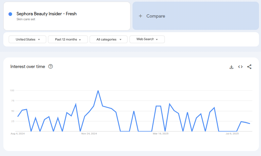The height and width of the screenshot is (156, 261).
Task: Open the embed code icon
Action: coord(240,67)
